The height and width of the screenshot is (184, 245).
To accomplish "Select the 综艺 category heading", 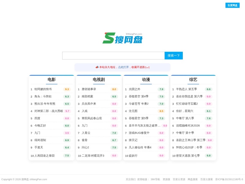I will coord(193,79).
